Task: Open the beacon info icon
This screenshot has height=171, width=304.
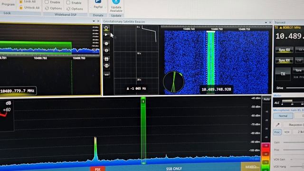Action: (x=106, y=66)
